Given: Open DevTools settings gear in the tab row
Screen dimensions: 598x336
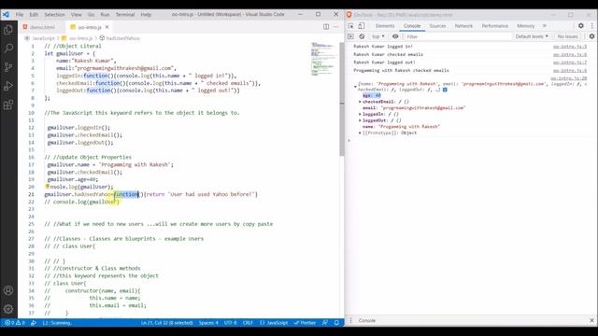Looking at the screenshot, I should pos(581,25).
